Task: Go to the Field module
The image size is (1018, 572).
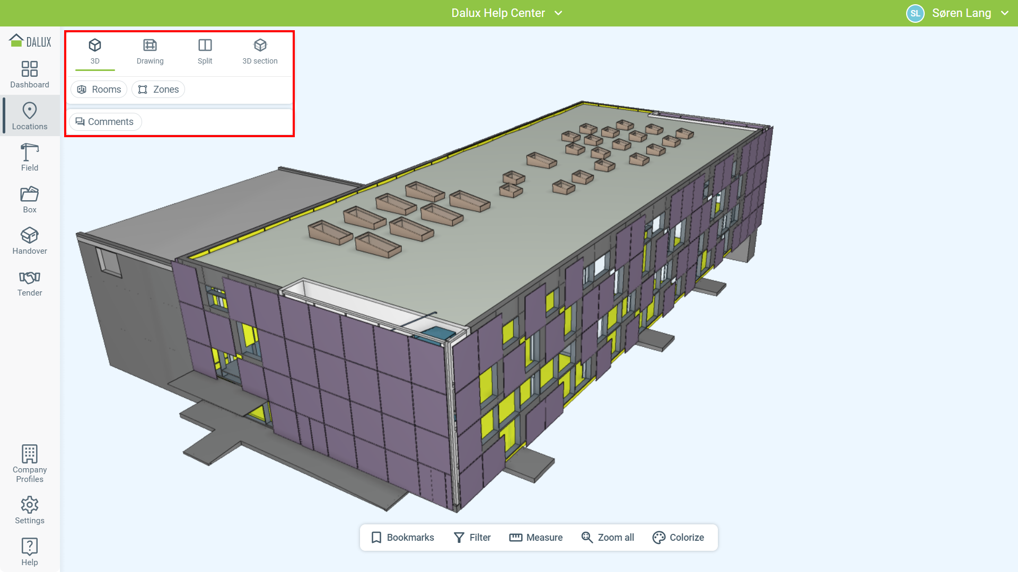Action: (x=30, y=157)
